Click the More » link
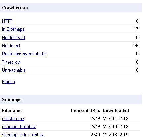Screen dimensions: 143x138 pyautogui.click(x=9, y=82)
